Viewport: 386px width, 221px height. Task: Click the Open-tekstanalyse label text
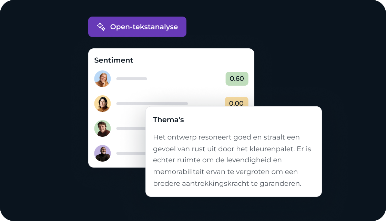click(x=144, y=27)
